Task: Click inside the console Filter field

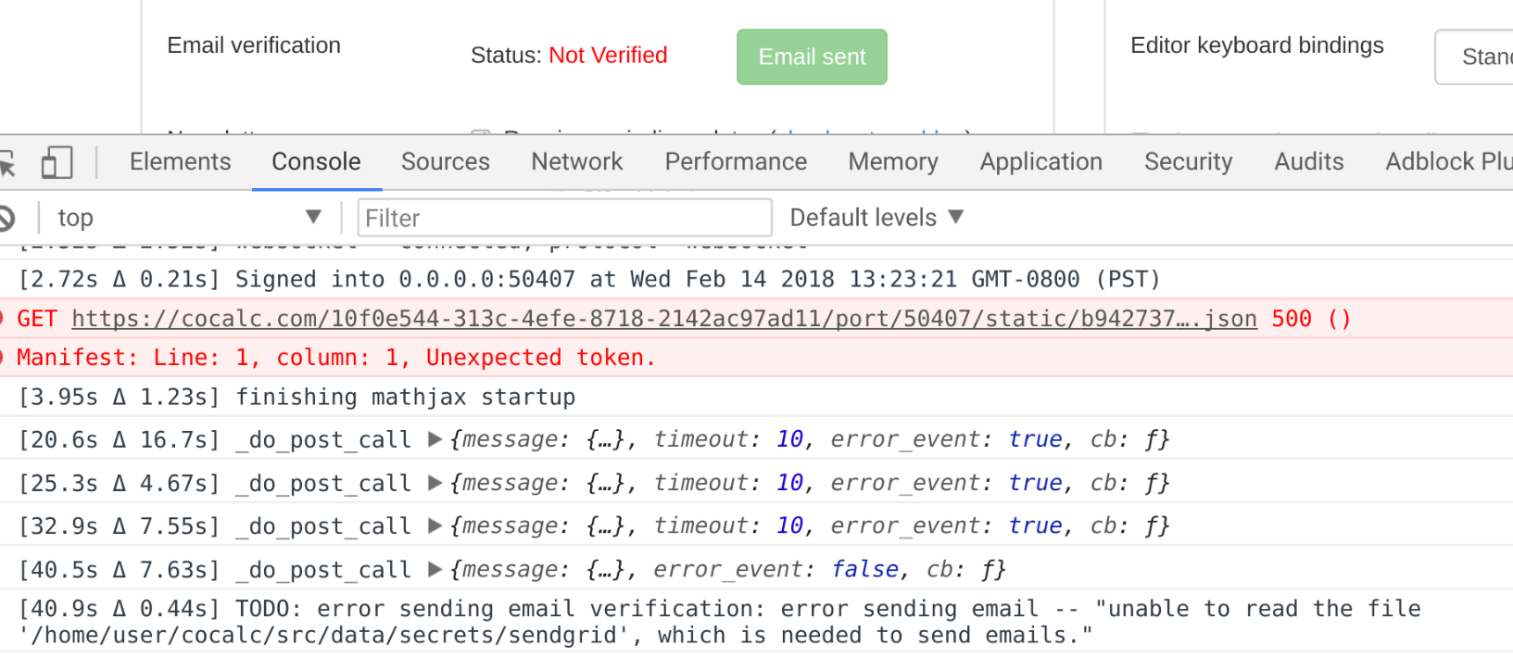Action: point(564,217)
